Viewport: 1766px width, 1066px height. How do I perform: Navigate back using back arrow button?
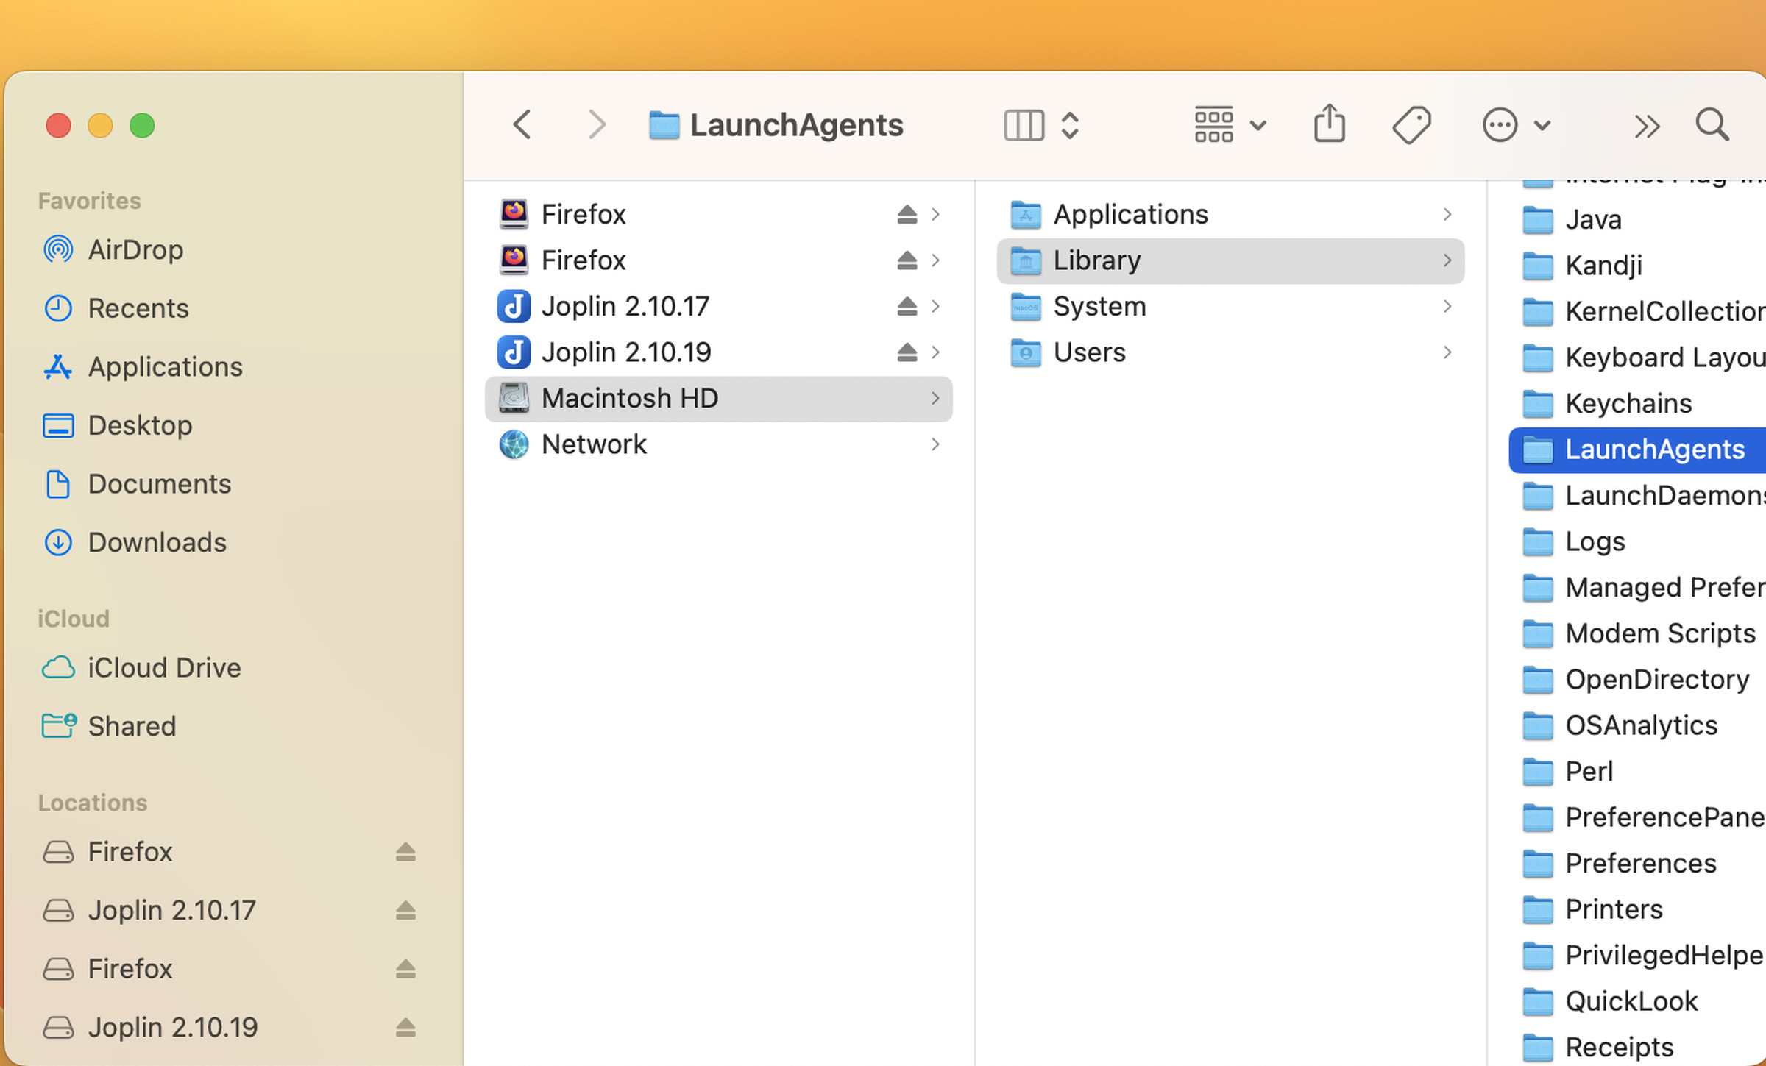[525, 125]
